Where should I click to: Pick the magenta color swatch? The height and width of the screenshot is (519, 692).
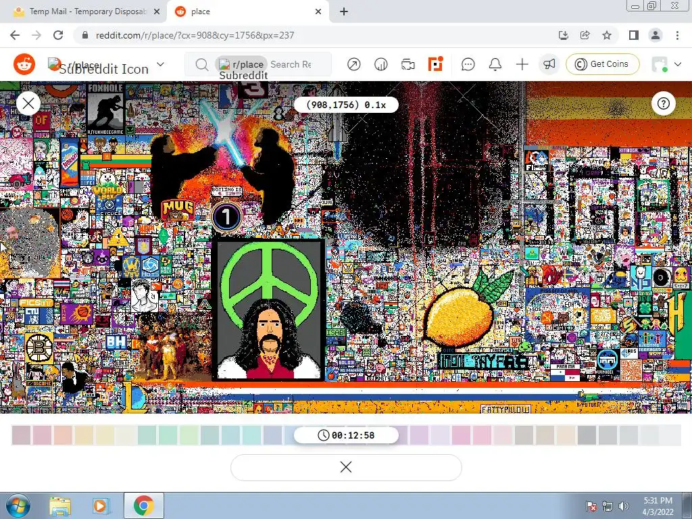click(461, 435)
